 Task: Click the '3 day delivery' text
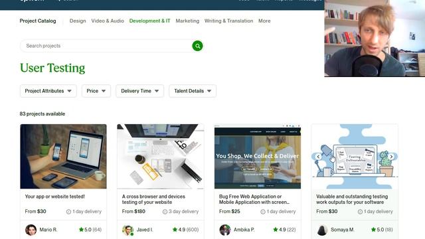point(183,211)
